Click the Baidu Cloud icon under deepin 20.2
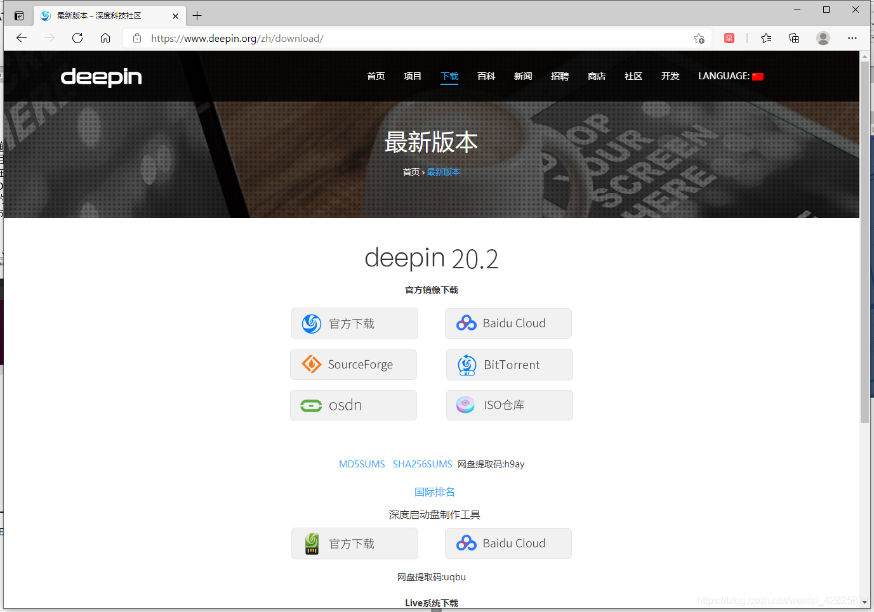 point(466,323)
